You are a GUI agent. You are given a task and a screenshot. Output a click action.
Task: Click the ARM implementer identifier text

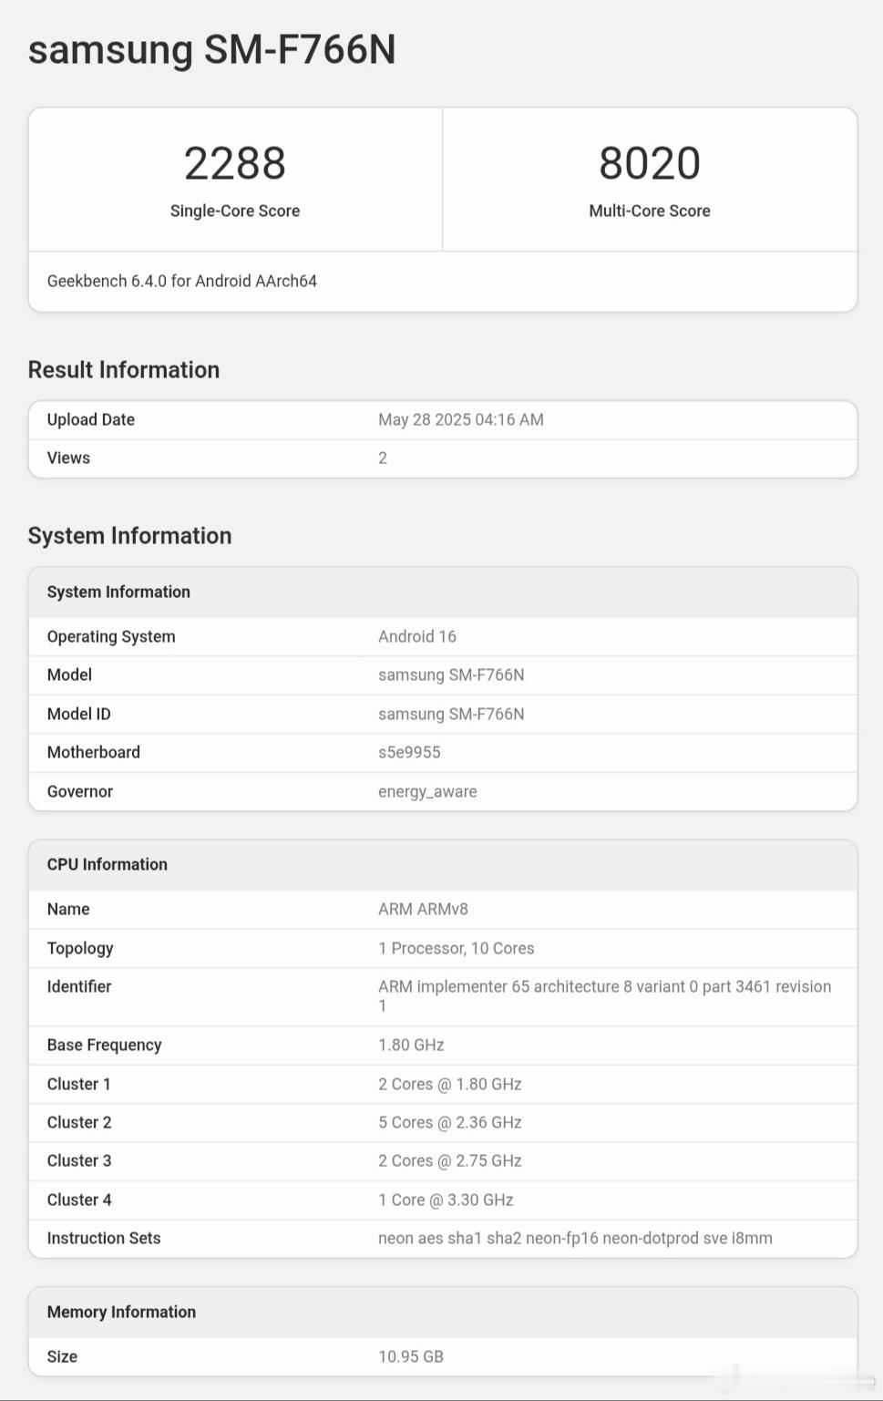tap(604, 986)
